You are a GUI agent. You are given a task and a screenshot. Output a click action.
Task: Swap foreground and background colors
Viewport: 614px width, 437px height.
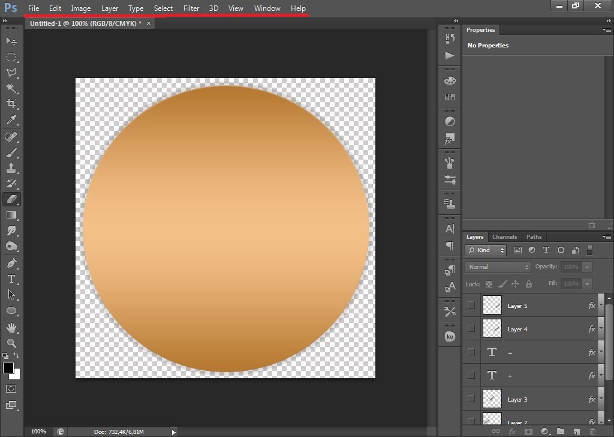tap(16, 355)
